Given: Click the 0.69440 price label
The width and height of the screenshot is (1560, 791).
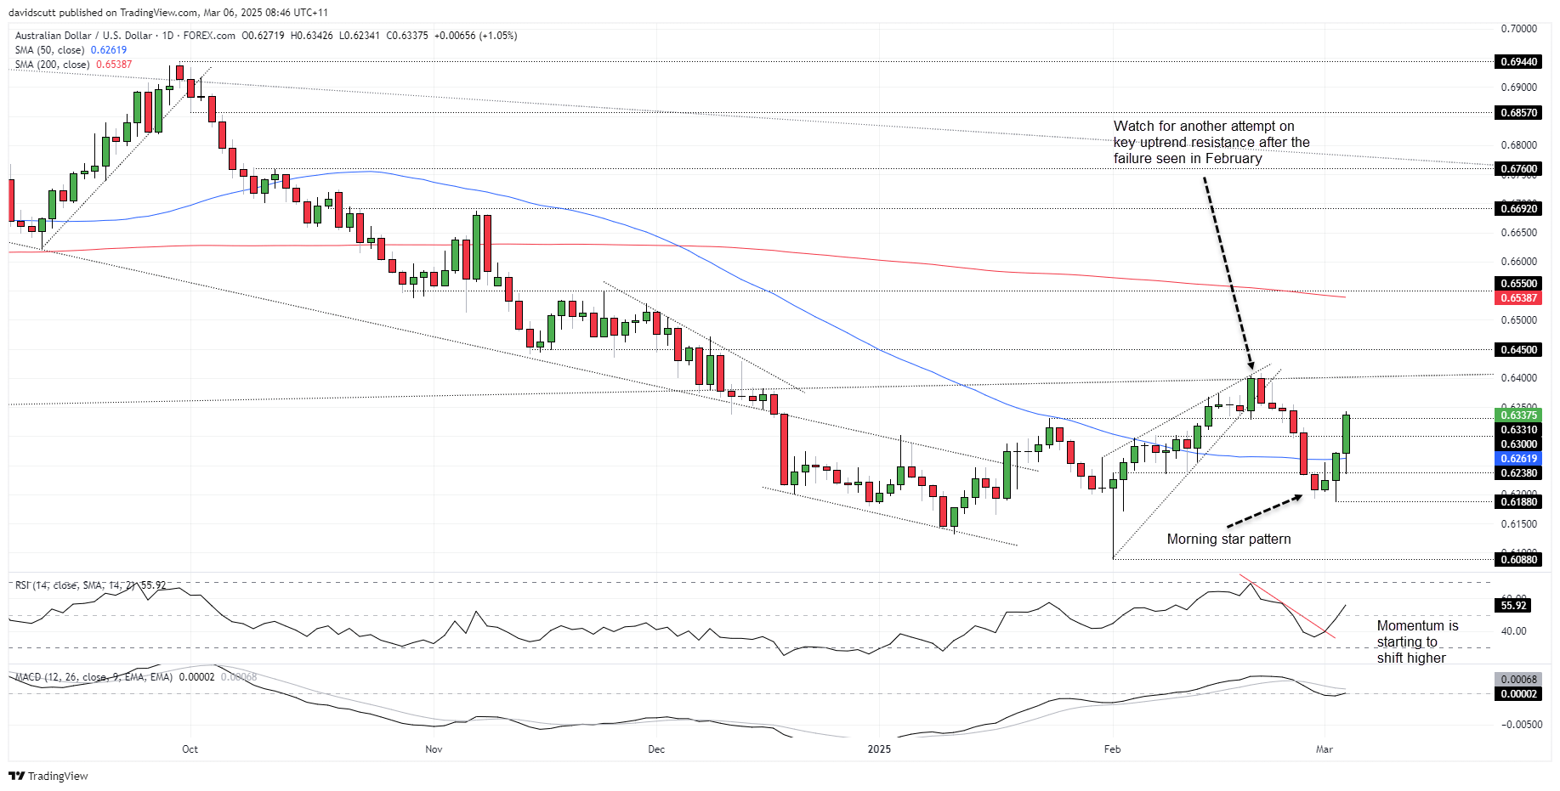Looking at the screenshot, I should (x=1518, y=62).
